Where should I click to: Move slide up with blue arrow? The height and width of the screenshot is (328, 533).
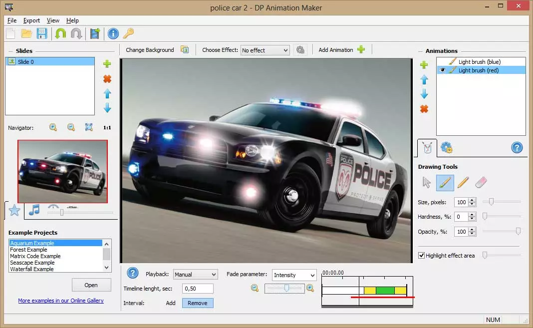point(107,93)
